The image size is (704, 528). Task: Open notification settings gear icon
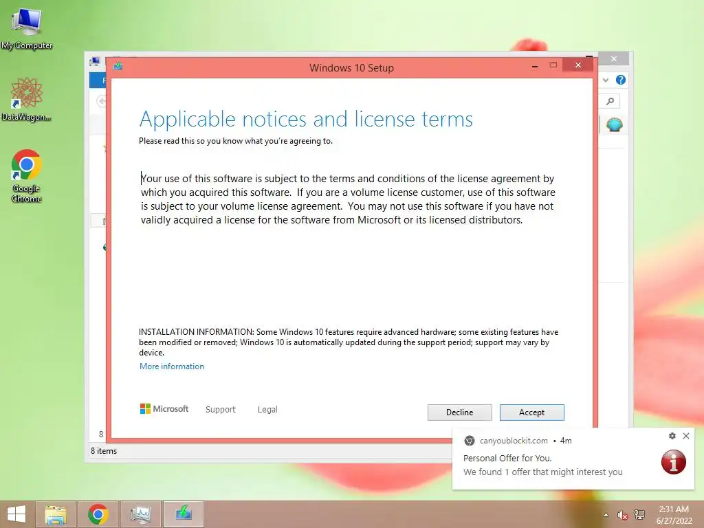point(672,435)
